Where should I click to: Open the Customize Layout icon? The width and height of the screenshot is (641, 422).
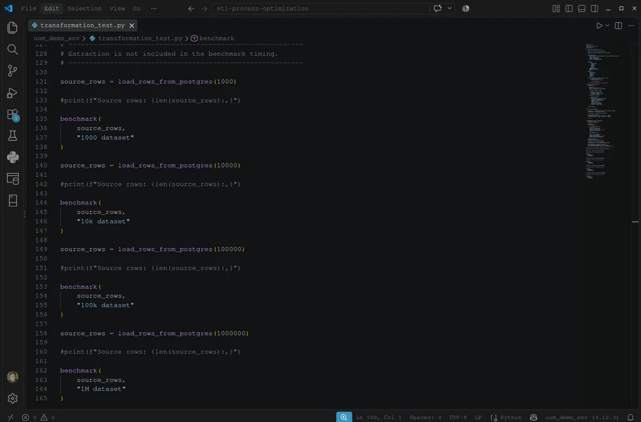556,9
